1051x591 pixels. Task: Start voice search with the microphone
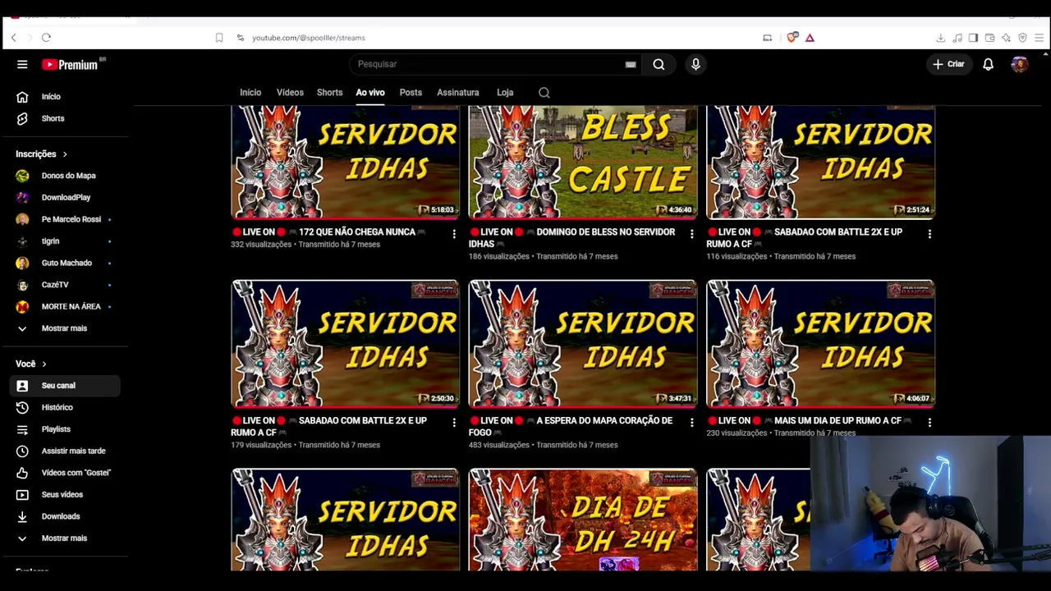tap(695, 64)
